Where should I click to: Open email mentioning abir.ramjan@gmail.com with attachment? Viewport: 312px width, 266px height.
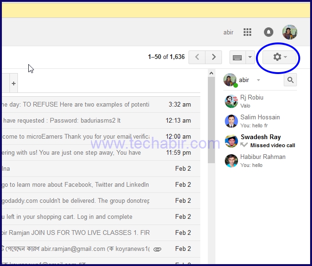pos(101,249)
